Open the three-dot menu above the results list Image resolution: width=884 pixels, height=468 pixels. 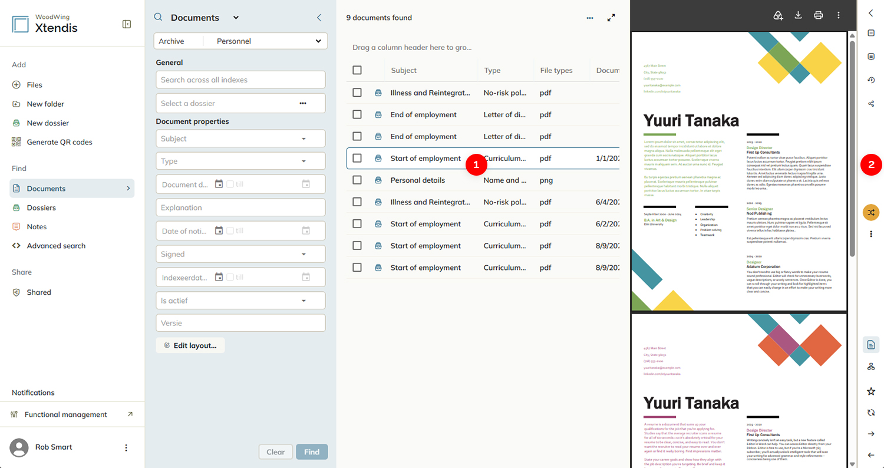[x=590, y=18]
